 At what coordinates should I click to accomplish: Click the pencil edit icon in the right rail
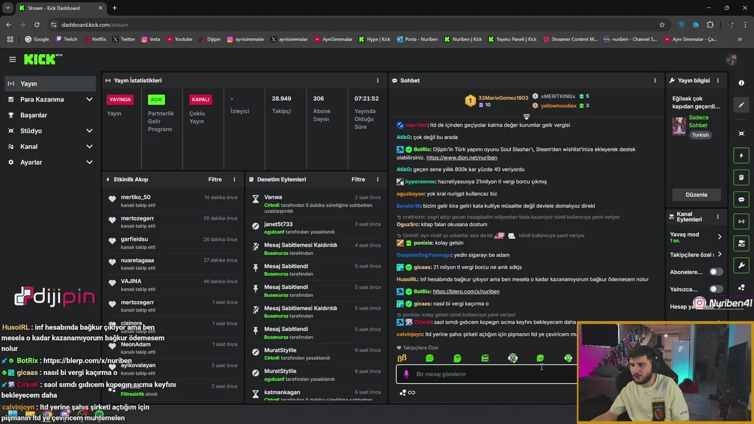click(x=742, y=105)
